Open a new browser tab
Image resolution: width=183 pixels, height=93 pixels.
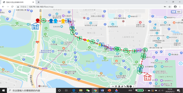39,2
